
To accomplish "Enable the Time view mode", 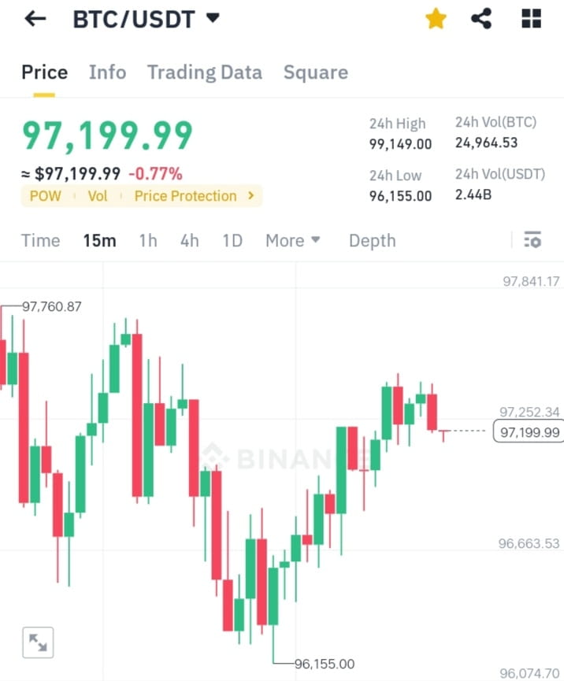I will (40, 240).
